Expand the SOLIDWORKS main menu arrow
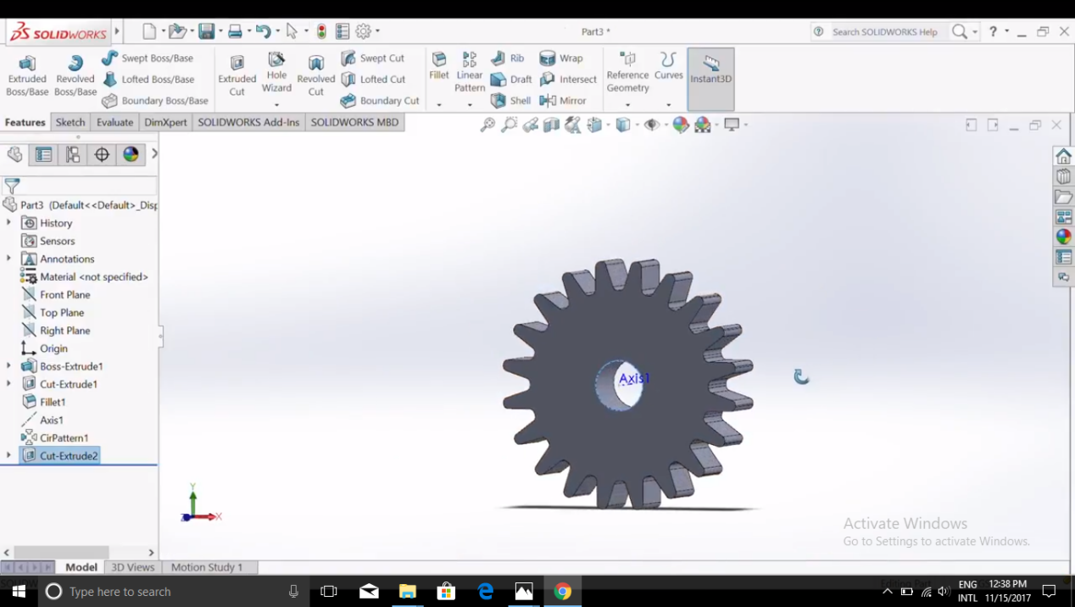The image size is (1075, 607). [x=117, y=32]
